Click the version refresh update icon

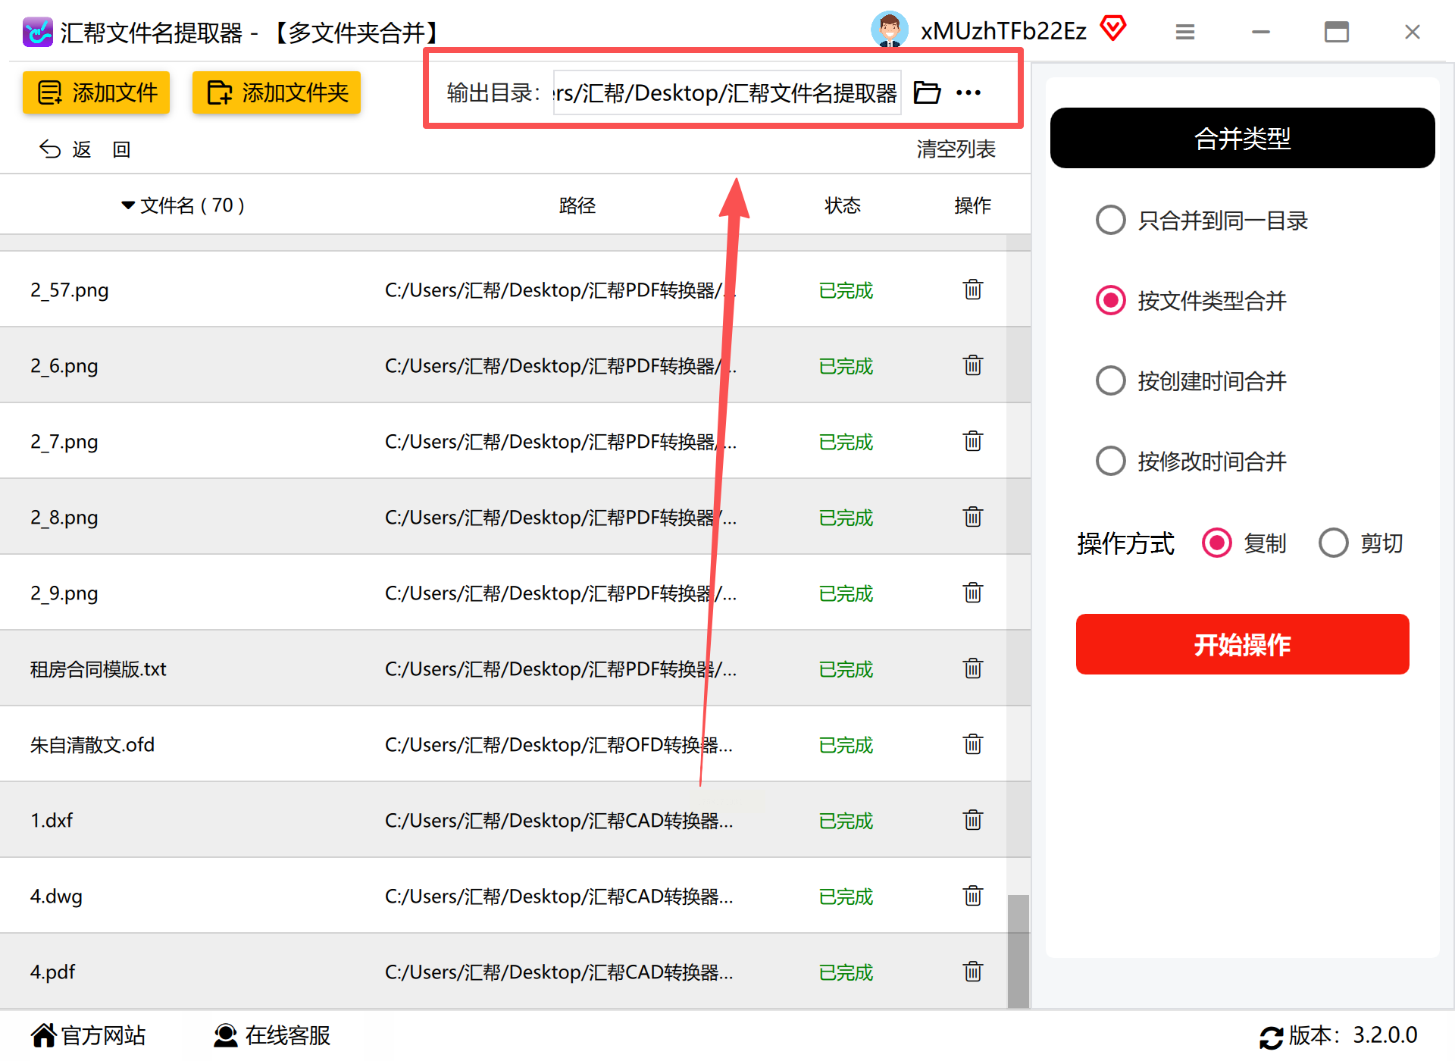[1271, 1037]
